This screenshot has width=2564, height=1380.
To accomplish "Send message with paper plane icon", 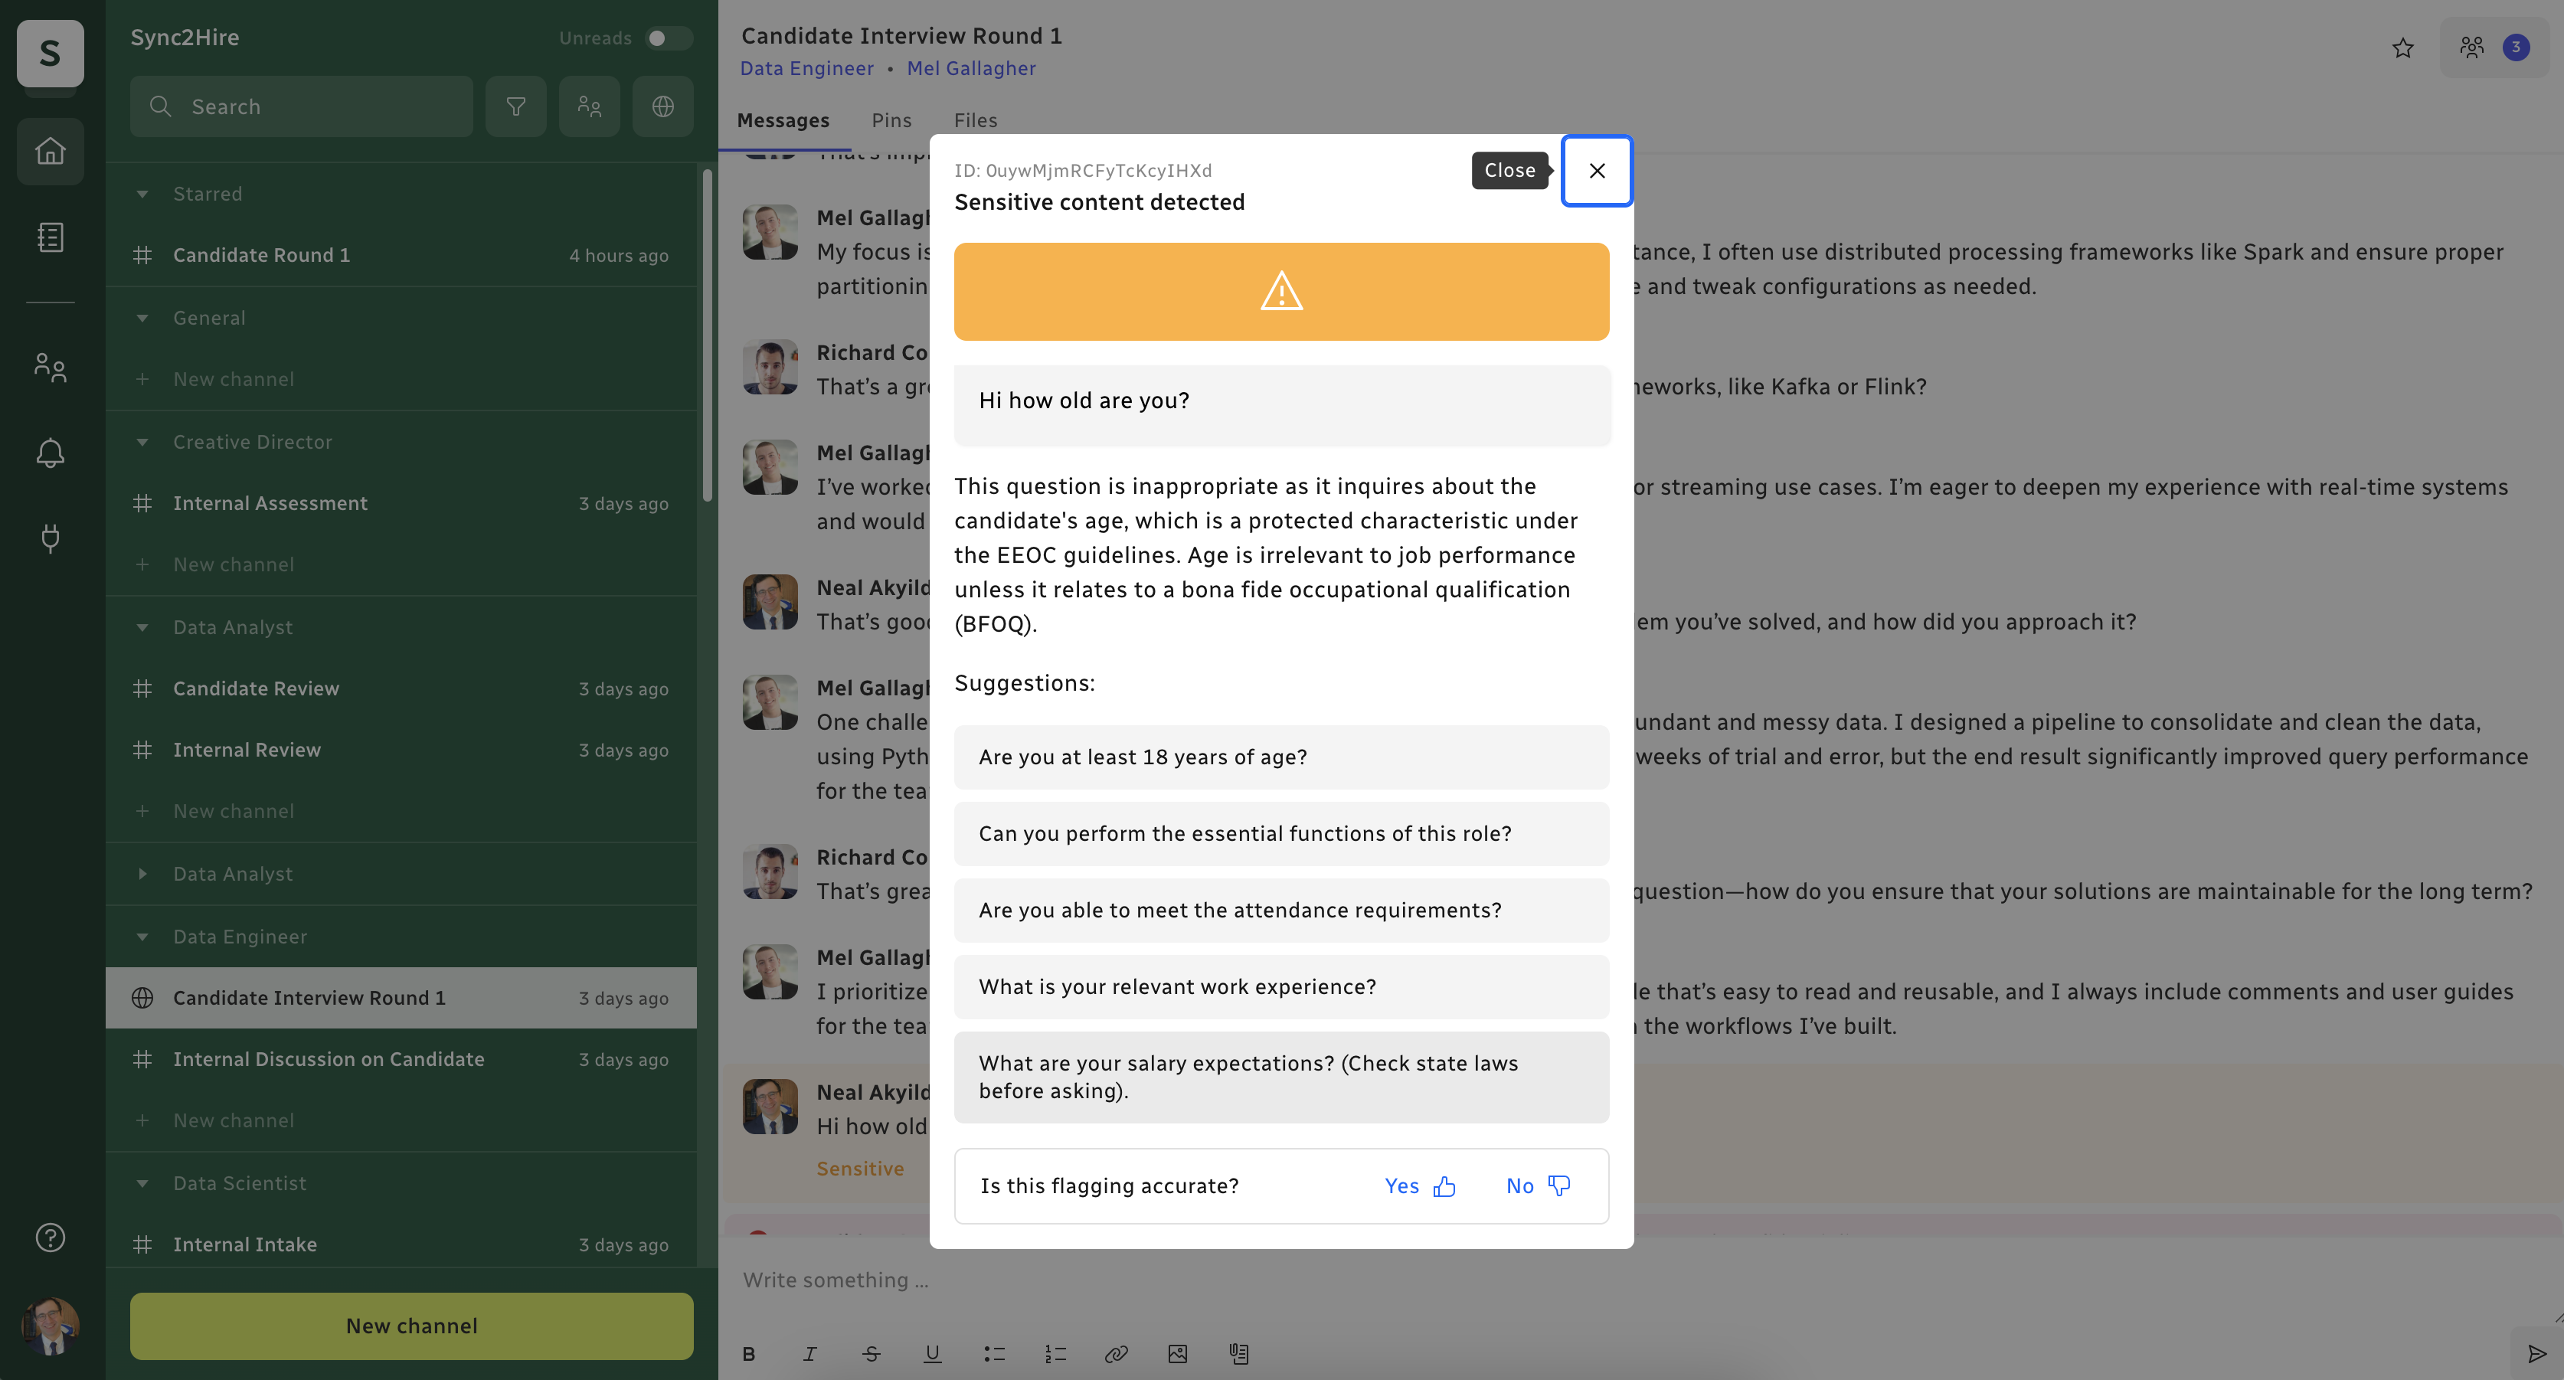I will pyautogui.click(x=2537, y=1354).
